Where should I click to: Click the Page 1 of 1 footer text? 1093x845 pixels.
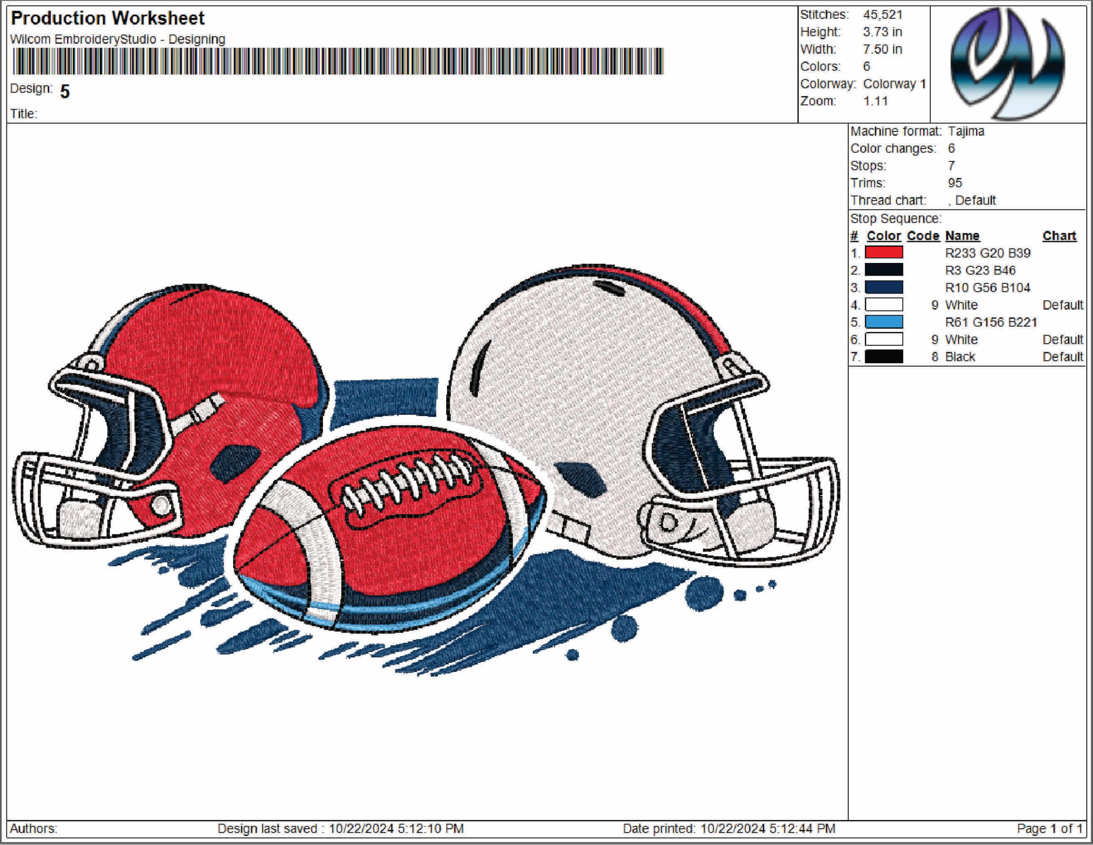click(x=1049, y=828)
